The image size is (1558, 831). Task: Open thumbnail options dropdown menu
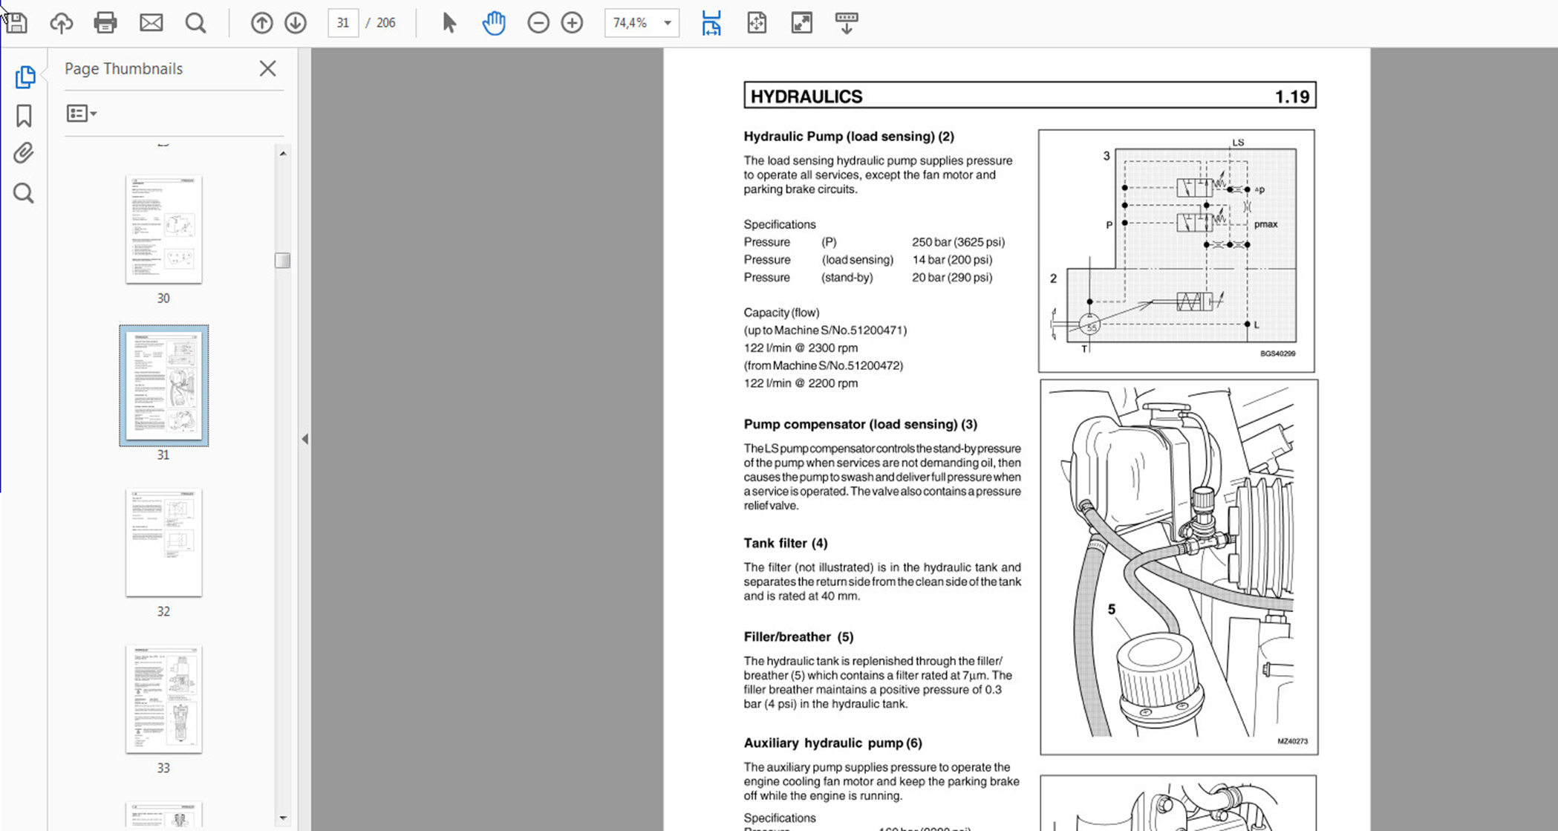click(x=81, y=114)
